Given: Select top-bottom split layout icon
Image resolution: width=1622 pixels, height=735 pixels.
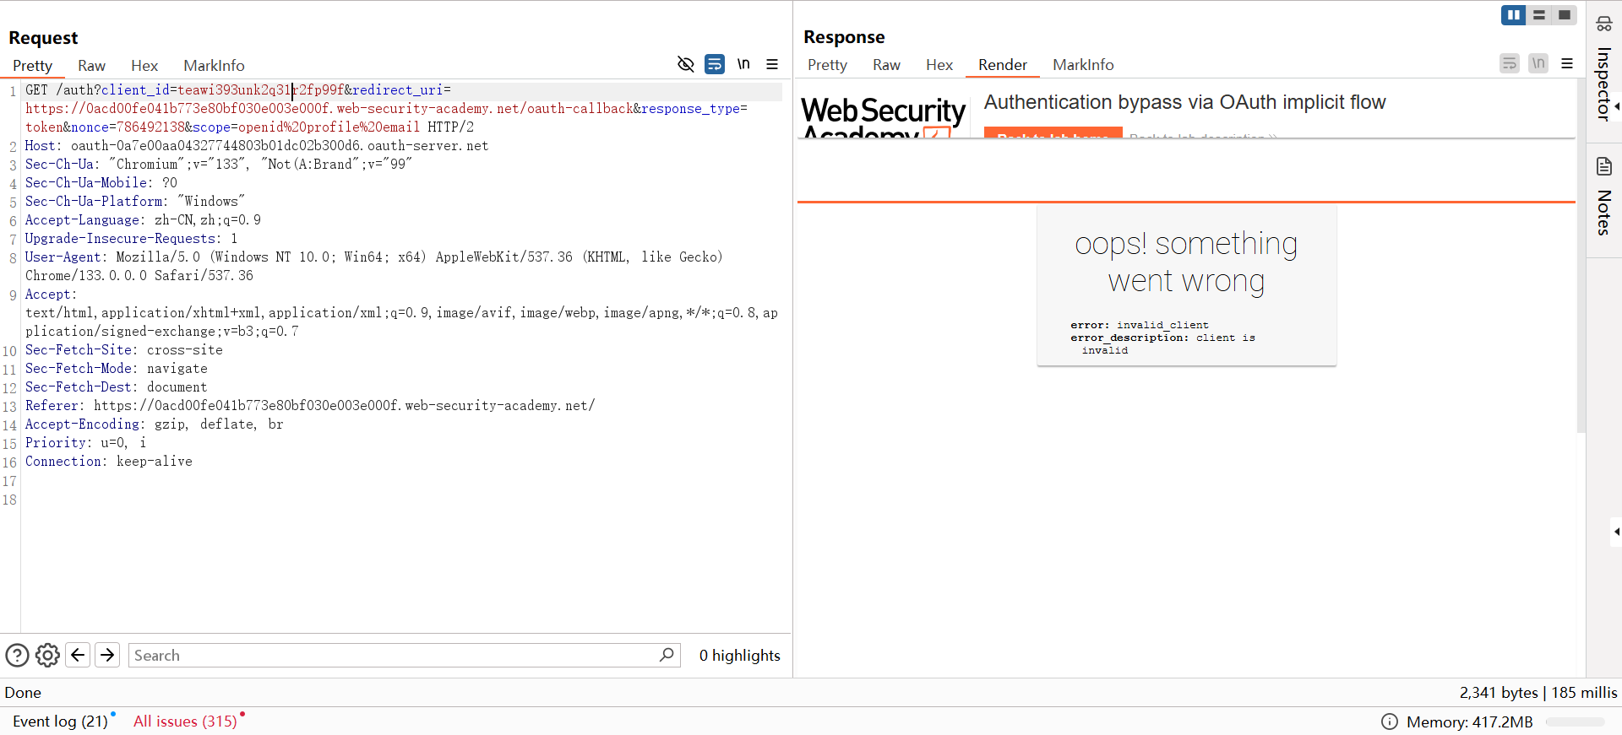Looking at the screenshot, I should (1539, 15).
